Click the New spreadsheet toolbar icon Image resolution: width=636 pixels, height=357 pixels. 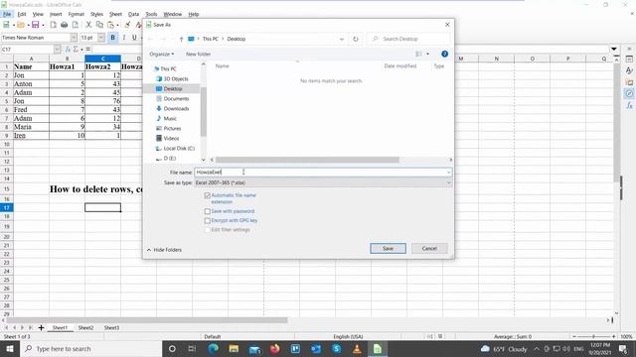pos(6,25)
